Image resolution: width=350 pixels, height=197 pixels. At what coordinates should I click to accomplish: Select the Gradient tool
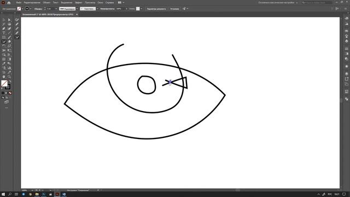9,59
